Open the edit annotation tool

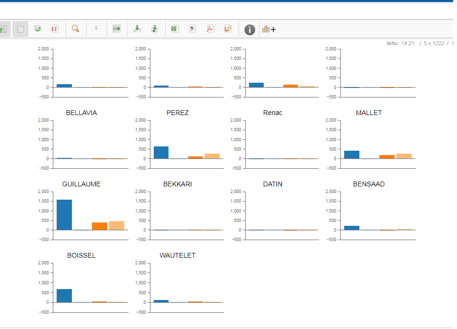pos(228,29)
